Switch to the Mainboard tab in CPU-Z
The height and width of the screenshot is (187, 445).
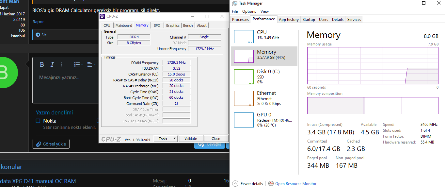(124, 25)
